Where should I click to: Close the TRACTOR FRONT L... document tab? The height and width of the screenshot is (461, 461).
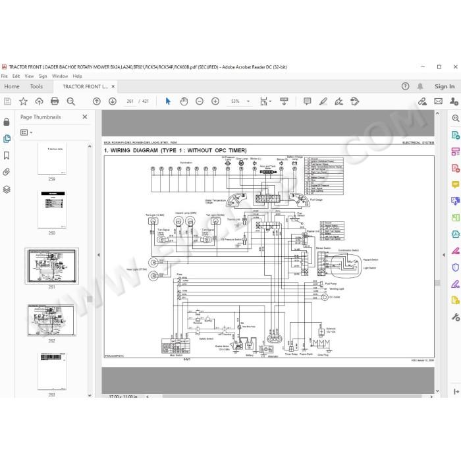[113, 86]
